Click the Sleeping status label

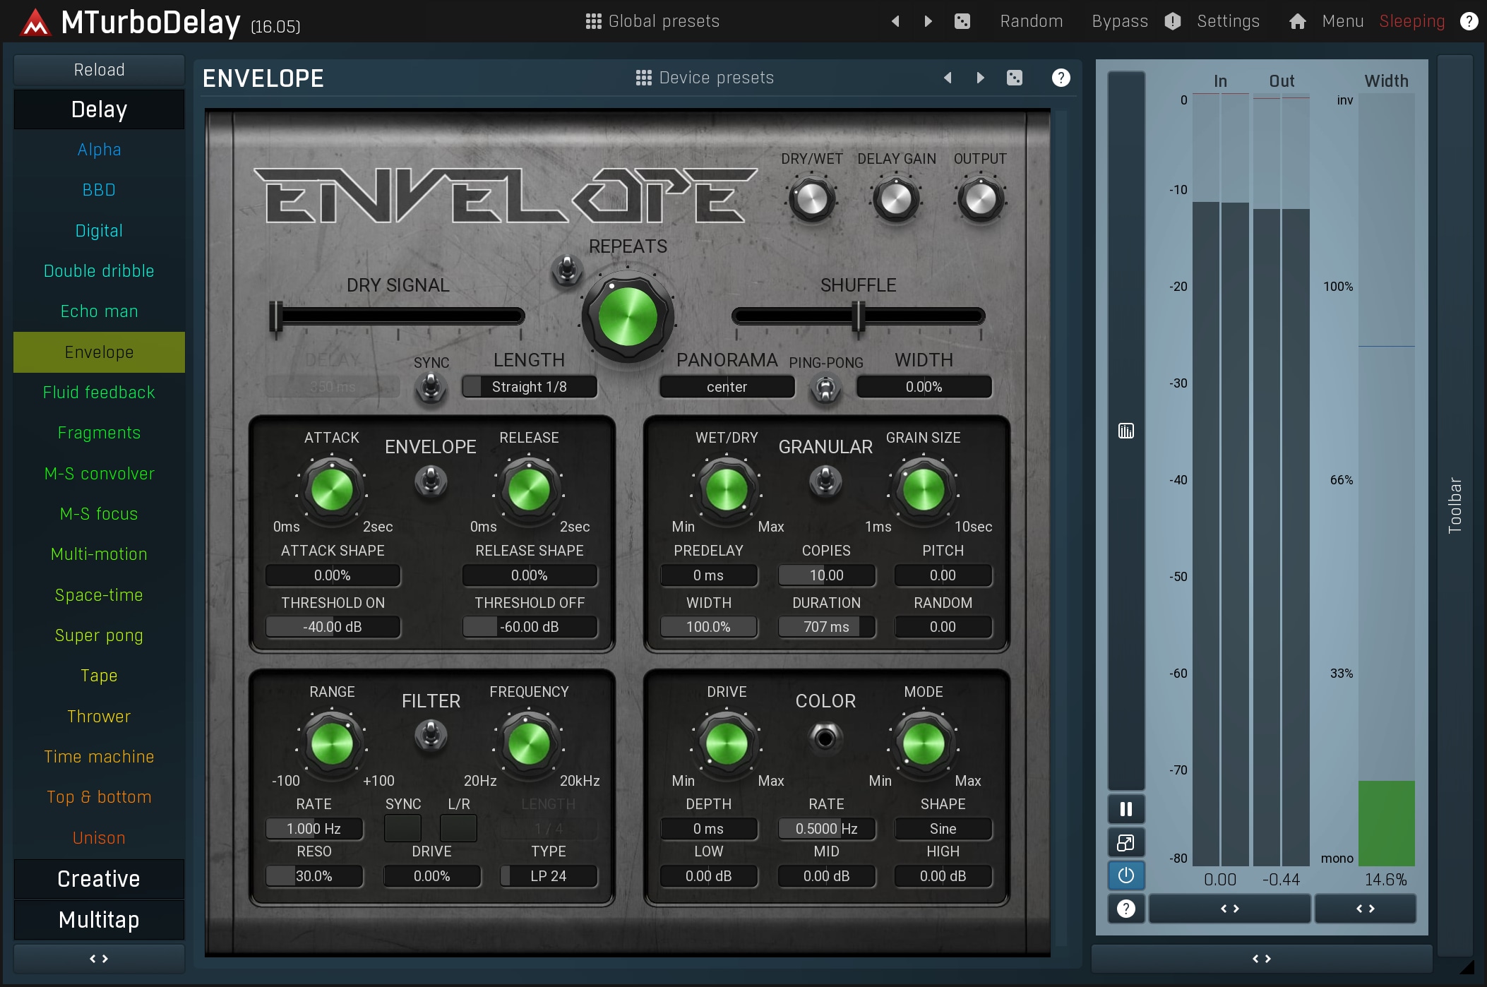click(1411, 21)
